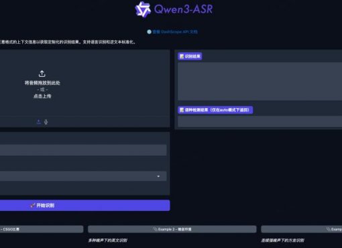Click the large upload arrow icon
This screenshot has height=248, width=342.
[42, 73]
